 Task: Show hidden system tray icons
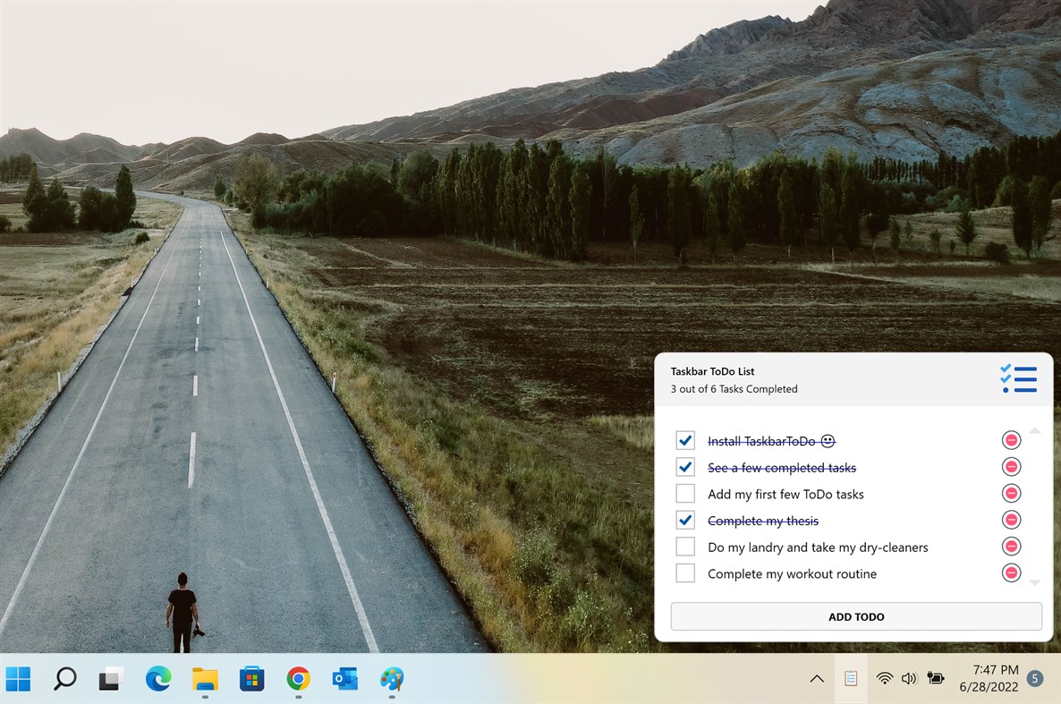tap(817, 678)
